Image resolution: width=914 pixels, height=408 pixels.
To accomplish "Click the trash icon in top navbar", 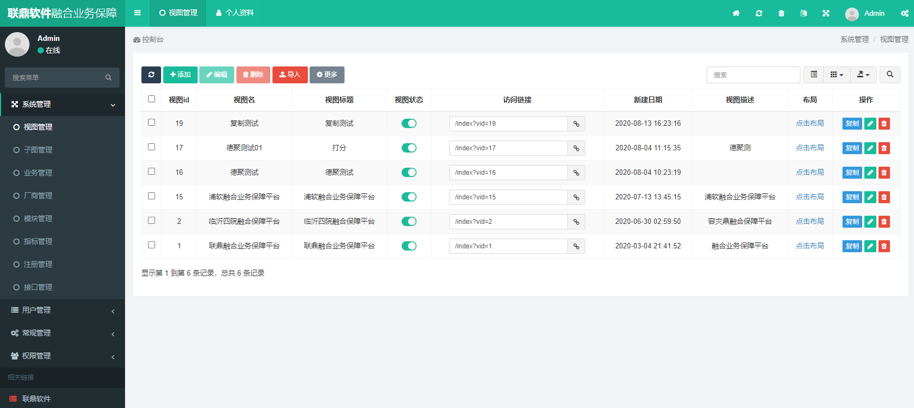I will 781,13.
